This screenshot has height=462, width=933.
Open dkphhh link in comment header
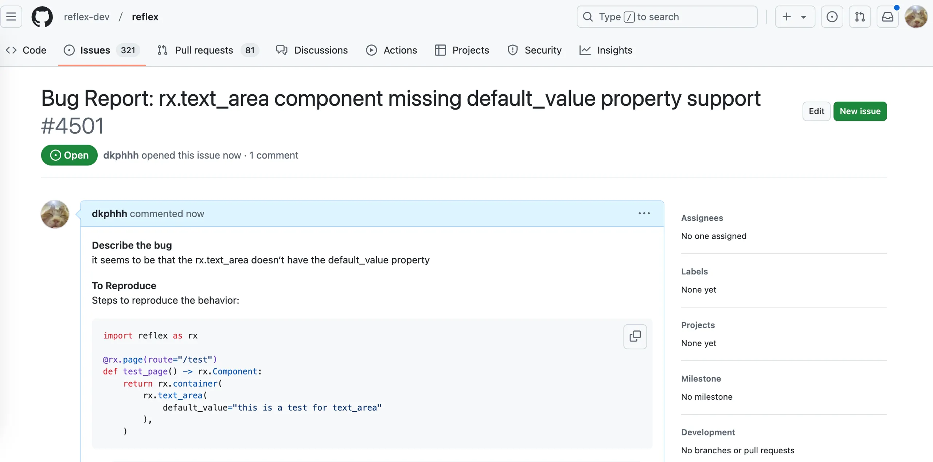click(109, 214)
